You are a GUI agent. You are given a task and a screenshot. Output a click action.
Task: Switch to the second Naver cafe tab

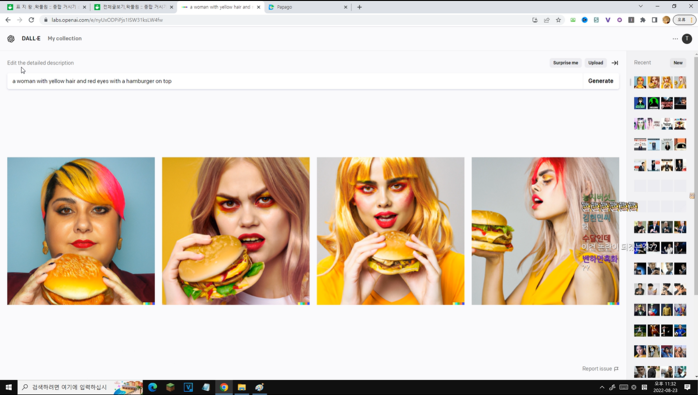click(133, 7)
